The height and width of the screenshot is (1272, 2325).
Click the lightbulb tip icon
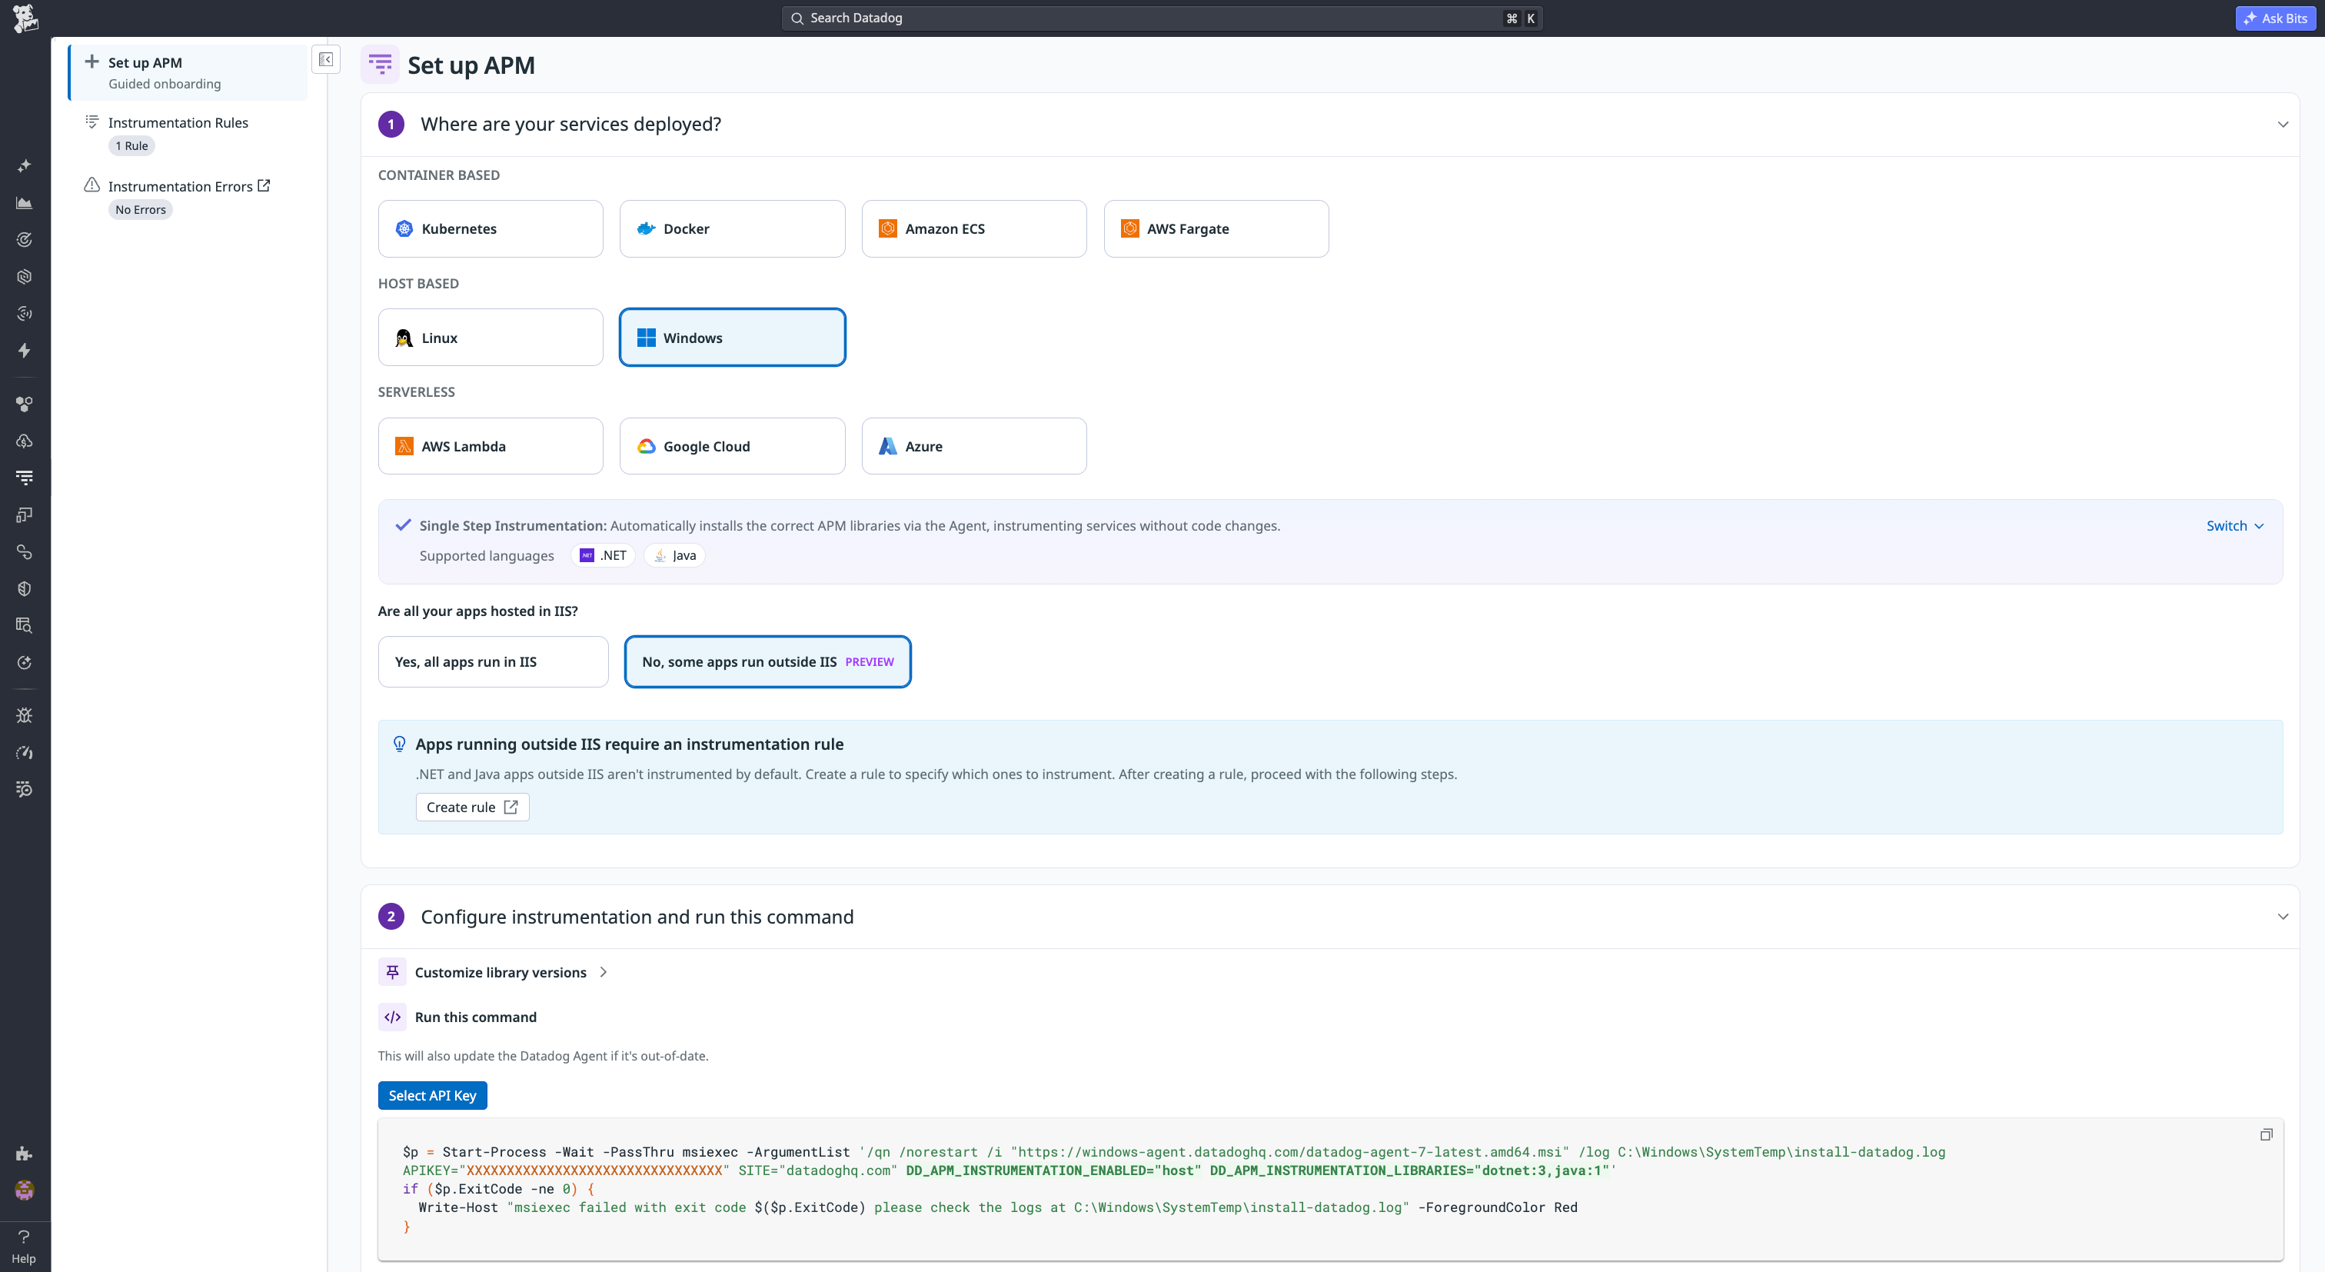pos(399,744)
